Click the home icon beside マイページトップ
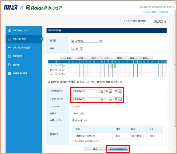Viewport: 177px width, 154px height. click(x=10, y=30)
